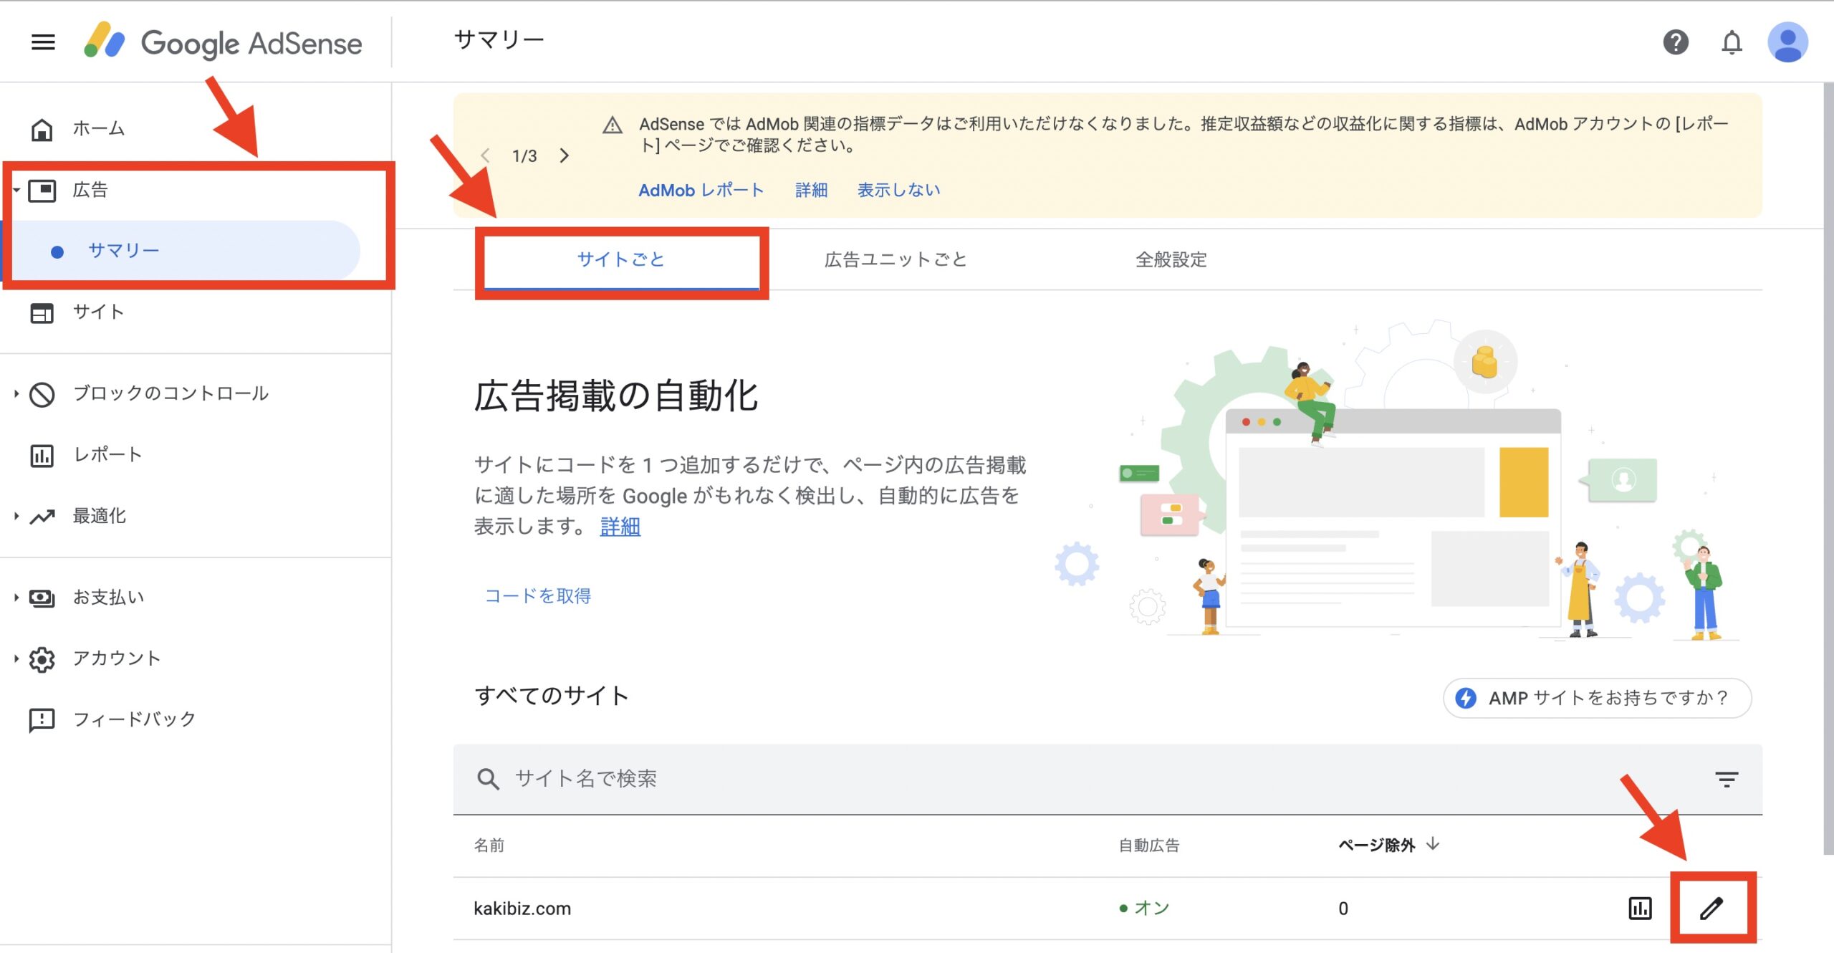Go to previous notice in banner
This screenshot has height=953, width=1834.
click(486, 155)
